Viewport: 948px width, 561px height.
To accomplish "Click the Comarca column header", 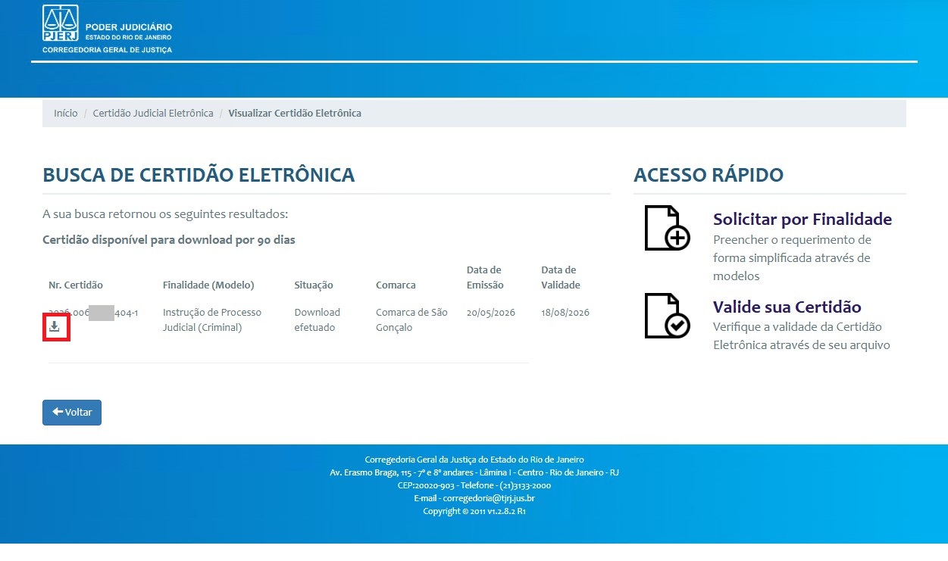I will (x=396, y=285).
